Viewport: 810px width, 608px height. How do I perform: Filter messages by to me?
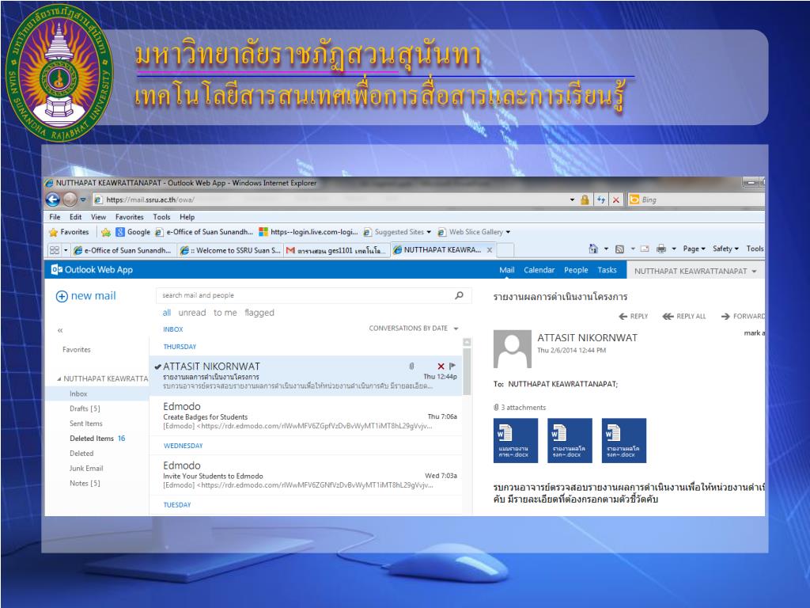pos(225,313)
